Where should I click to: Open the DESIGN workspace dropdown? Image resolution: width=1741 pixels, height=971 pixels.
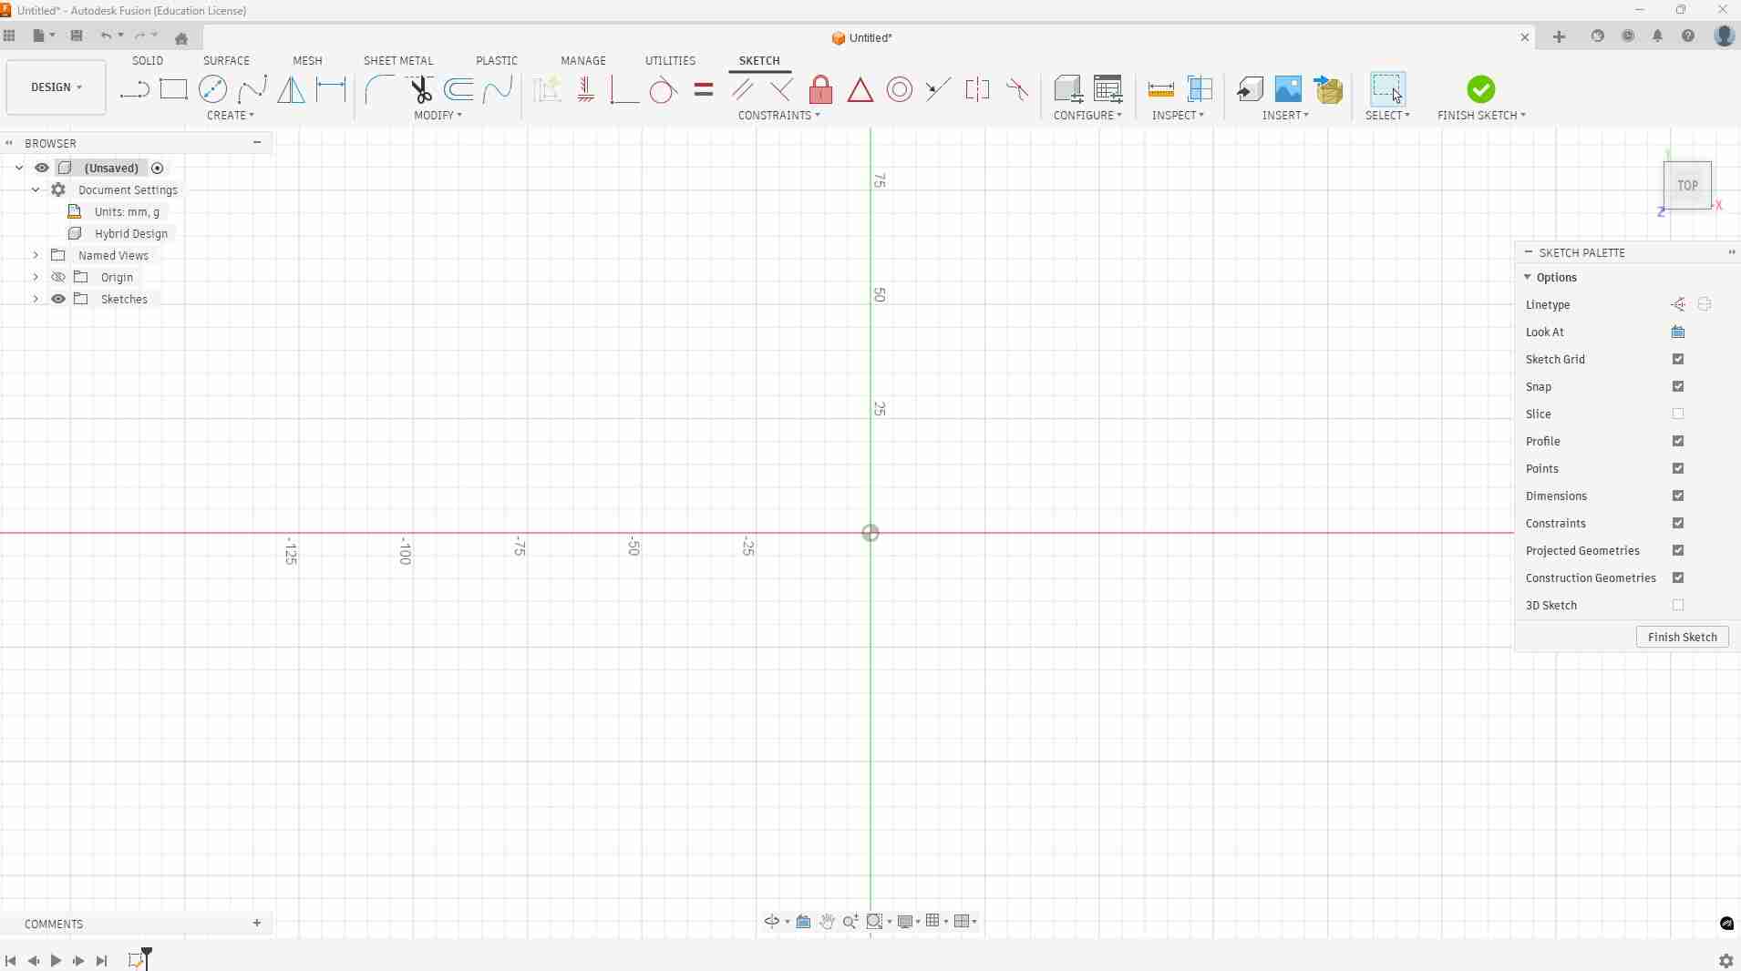pyautogui.click(x=57, y=87)
